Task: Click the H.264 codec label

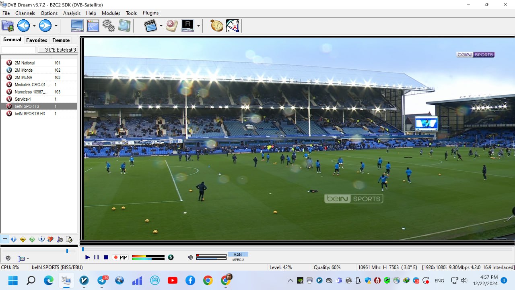Action: point(238,254)
